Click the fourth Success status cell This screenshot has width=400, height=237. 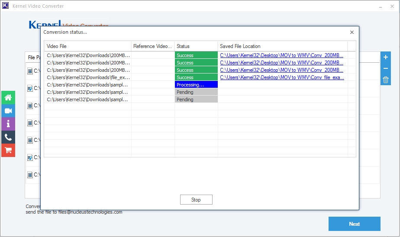tap(196, 77)
